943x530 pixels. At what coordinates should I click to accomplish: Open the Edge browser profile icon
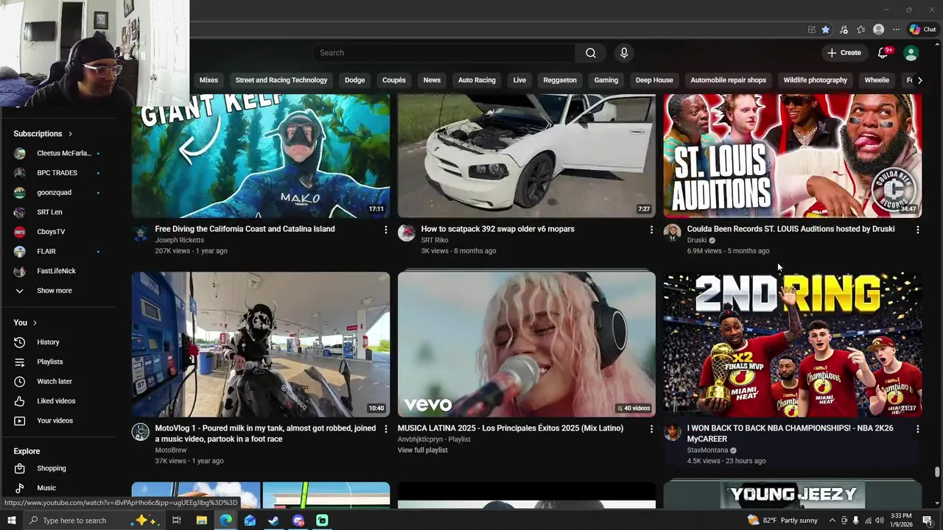(878, 29)
